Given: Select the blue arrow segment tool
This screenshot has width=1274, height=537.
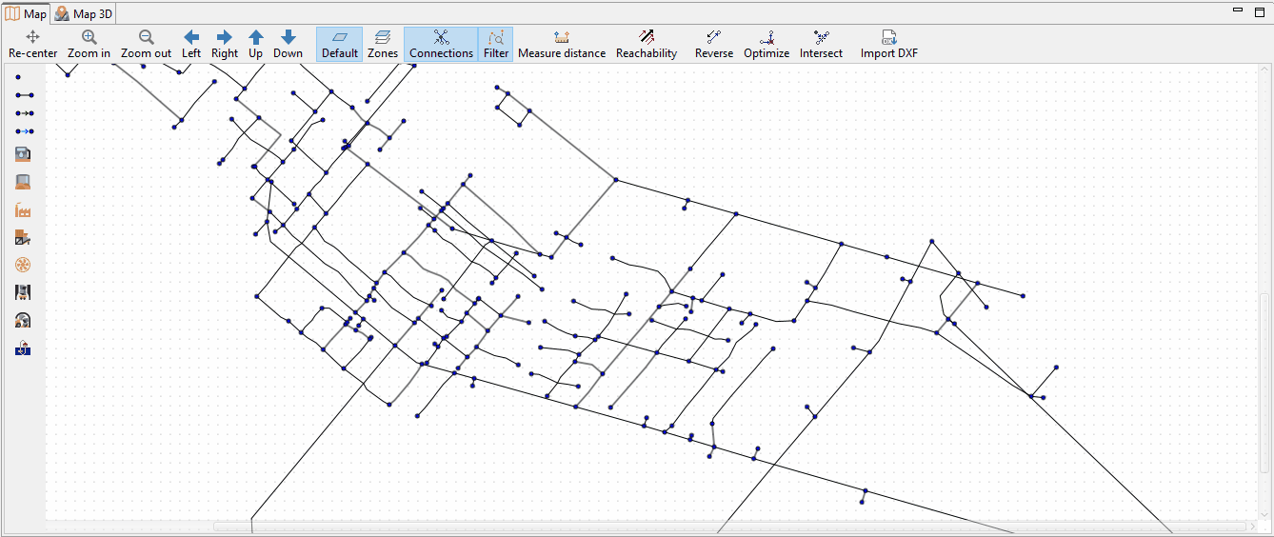Looking at the screenshot, I should coord(25,131).
